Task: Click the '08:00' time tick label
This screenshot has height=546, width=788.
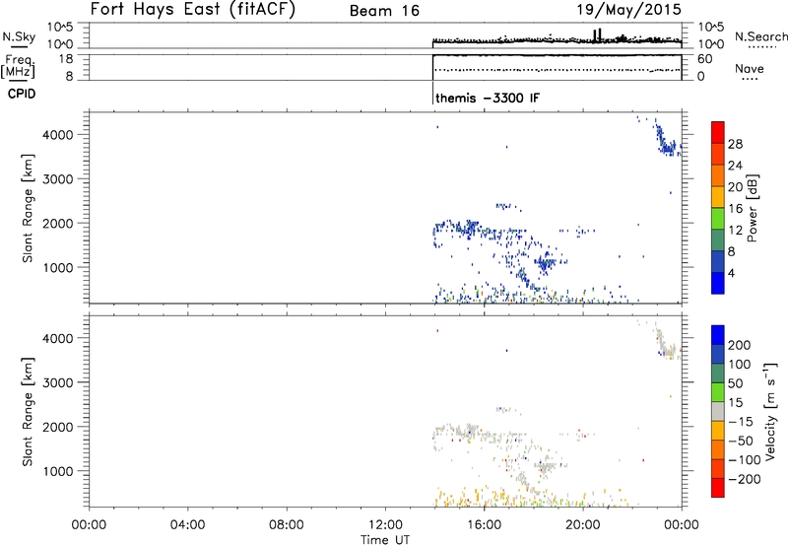Action: [287, 525]
